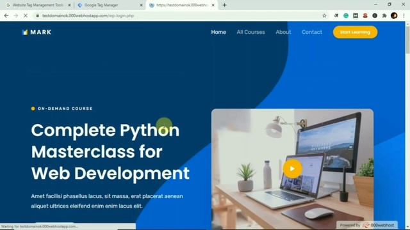The height and width of the screenshot is (230, 410).
Task: Open the Home navigation link
Action: pyautogui.click(x=218, y=32)
